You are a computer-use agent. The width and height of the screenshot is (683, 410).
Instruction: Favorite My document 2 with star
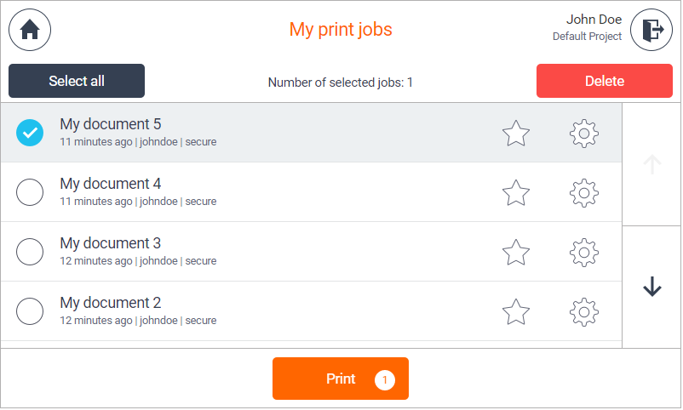(x=516, y=312)
